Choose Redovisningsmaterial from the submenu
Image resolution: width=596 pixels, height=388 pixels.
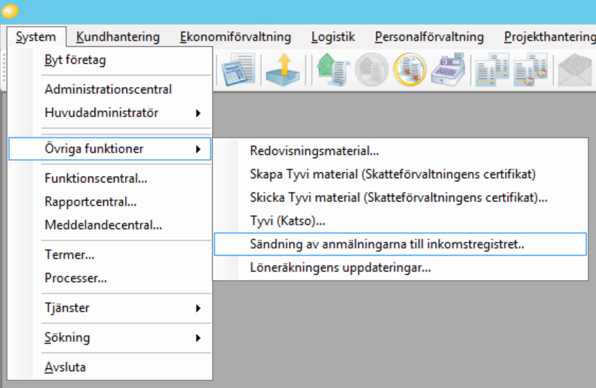click(x=314, y=151)
